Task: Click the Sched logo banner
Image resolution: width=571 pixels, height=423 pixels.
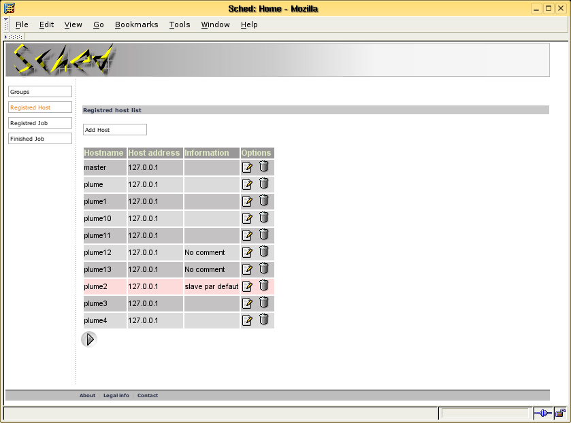Action: pos(61,60)
